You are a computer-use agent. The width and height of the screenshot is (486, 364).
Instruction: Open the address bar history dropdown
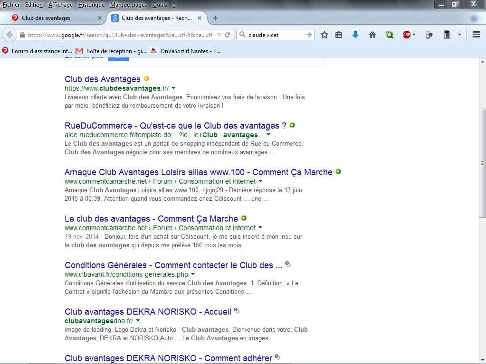219,35
